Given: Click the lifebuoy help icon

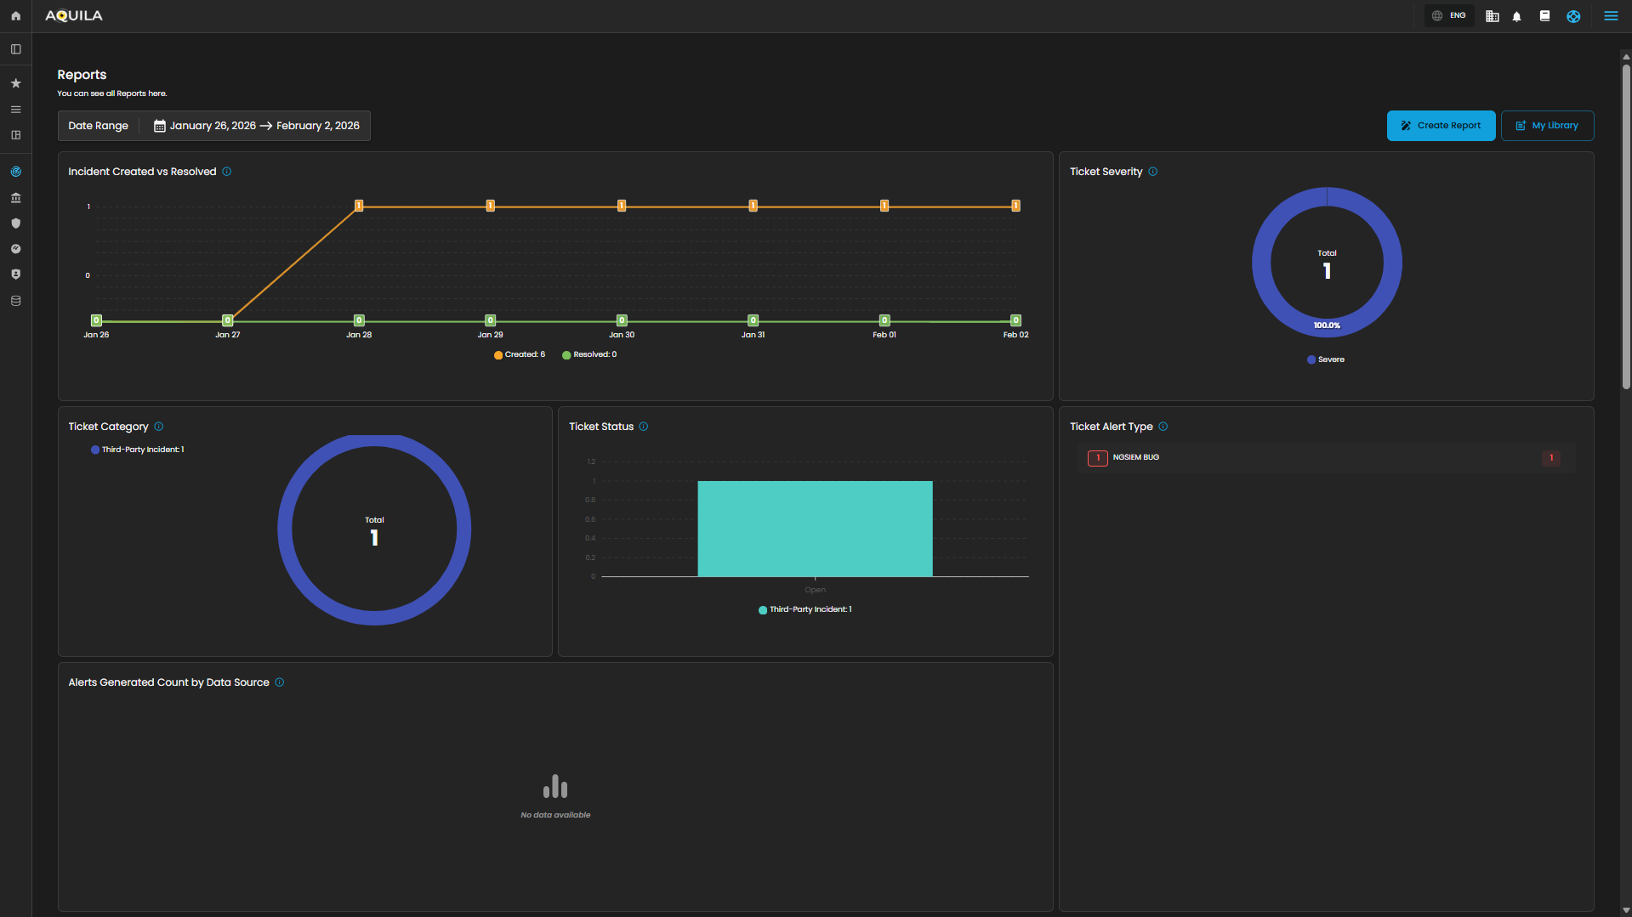Looking at the screenshot, I should coord(1573,16).
